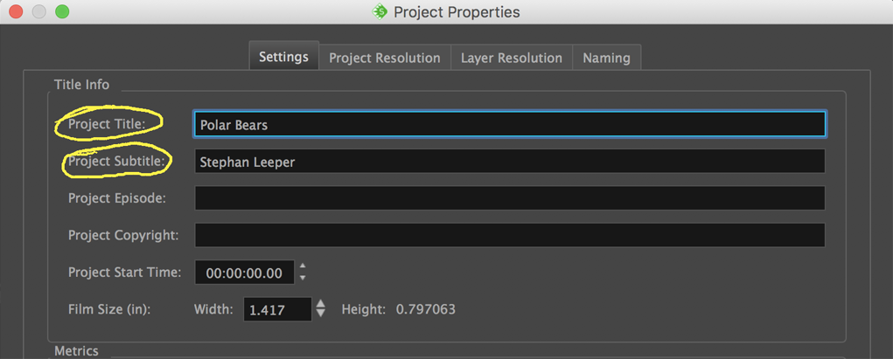Go to the Naming tab
893x359 pixels.
pyautogui.click(x=606, y=59)
